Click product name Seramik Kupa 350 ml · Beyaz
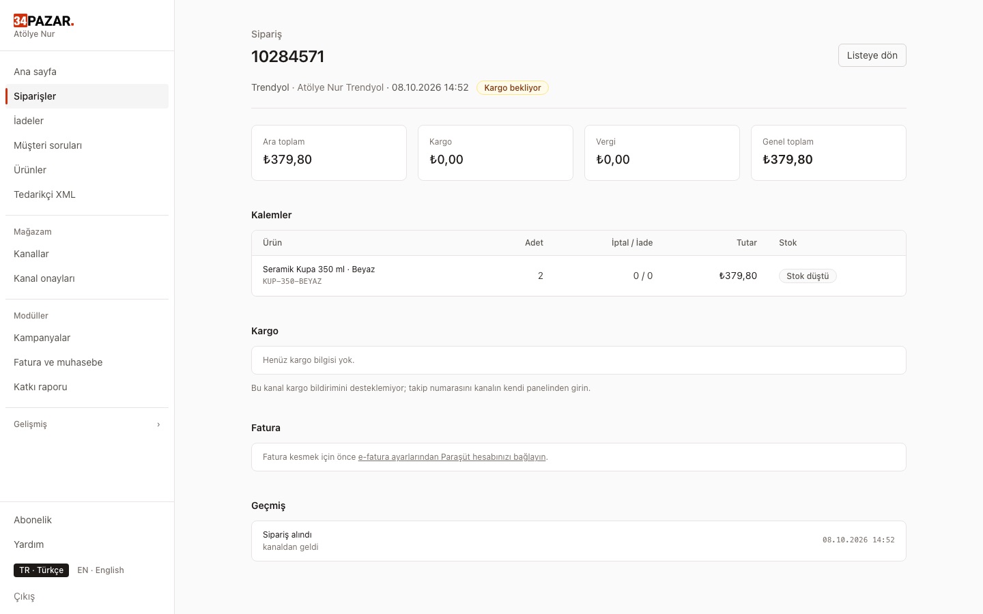983x614 pixels. coord(319,269)
